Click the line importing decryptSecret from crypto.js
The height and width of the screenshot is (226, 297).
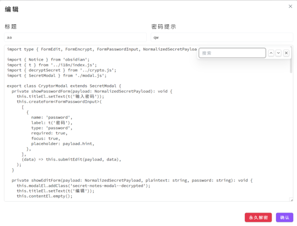point(61,70)
